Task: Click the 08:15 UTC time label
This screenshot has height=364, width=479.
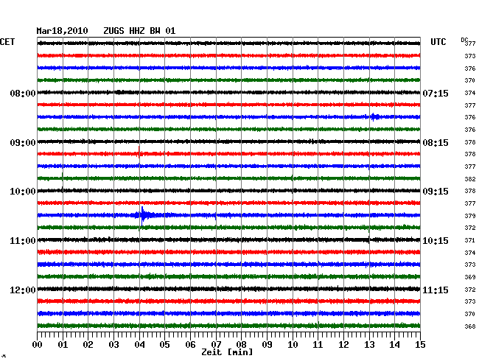Action: 436,143
